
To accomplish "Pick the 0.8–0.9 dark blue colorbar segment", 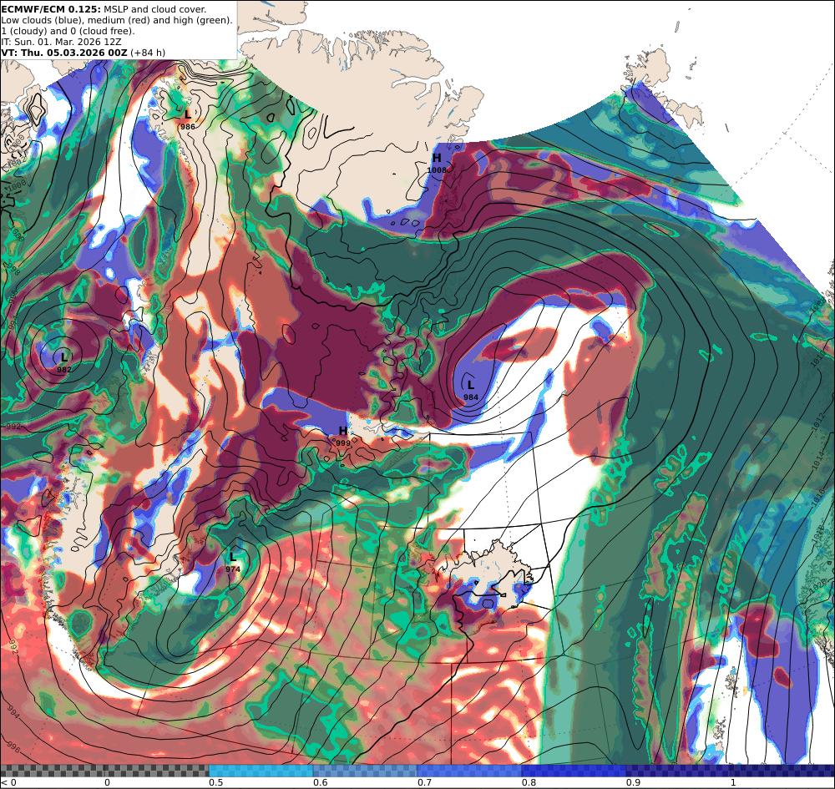I will click(574, 771).
